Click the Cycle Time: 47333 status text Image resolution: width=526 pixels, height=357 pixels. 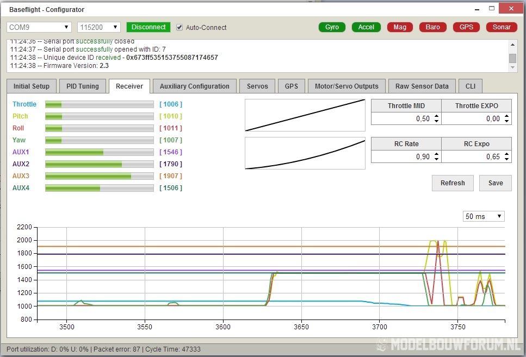[173, 349]
